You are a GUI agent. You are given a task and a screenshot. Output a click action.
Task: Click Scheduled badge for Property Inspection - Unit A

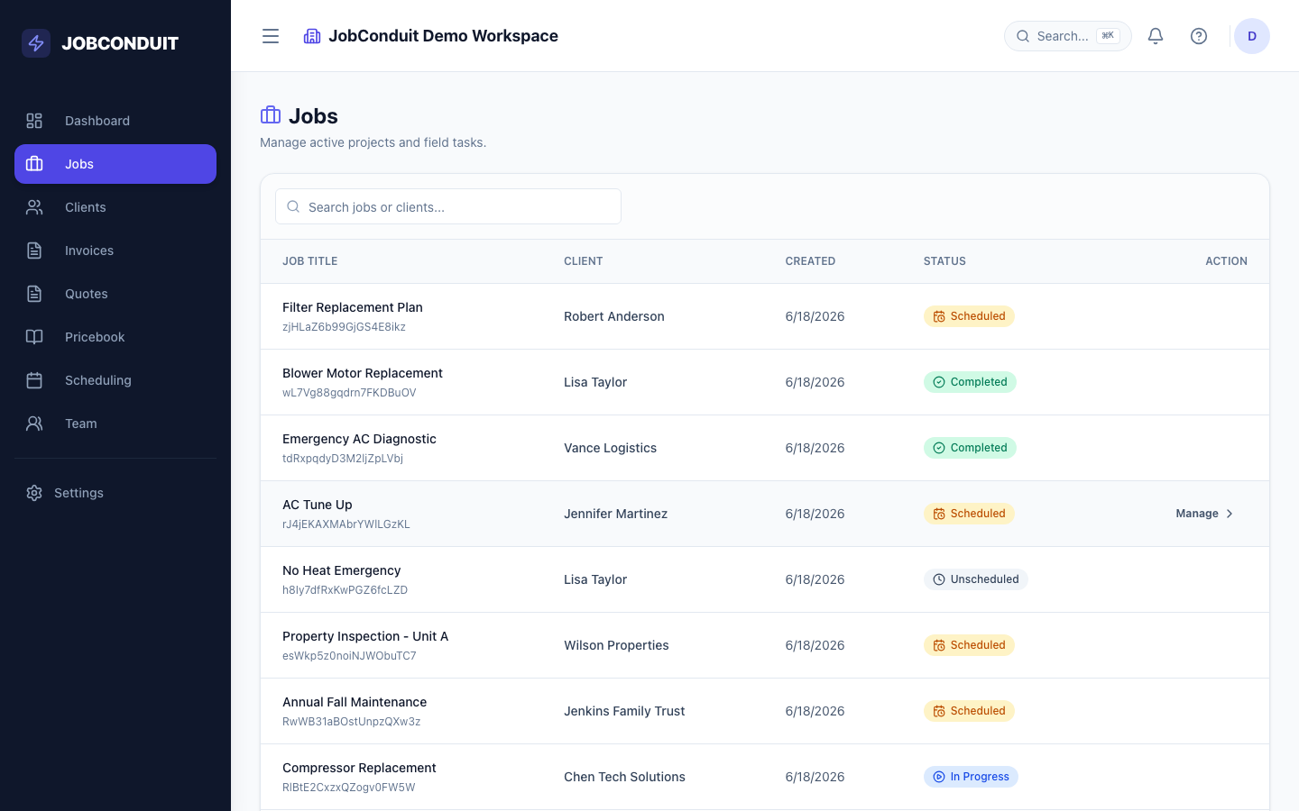click(969, 645)
